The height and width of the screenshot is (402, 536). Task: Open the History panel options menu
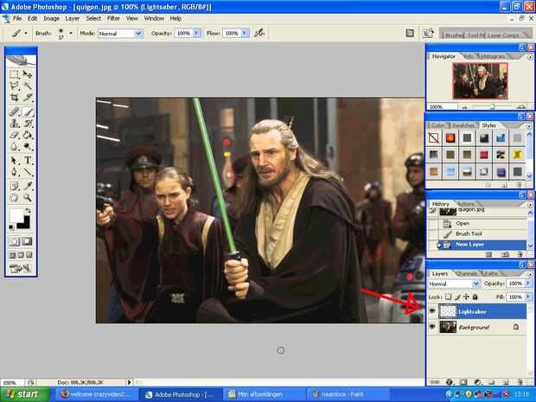point(529,204)
